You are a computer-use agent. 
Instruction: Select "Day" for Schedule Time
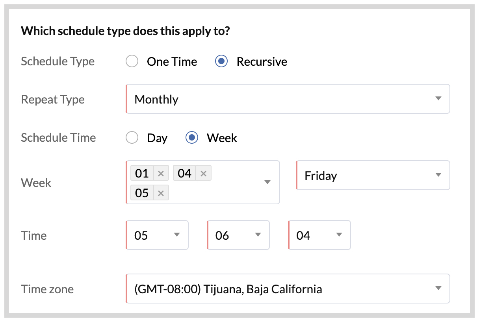(x=132, y=138)
